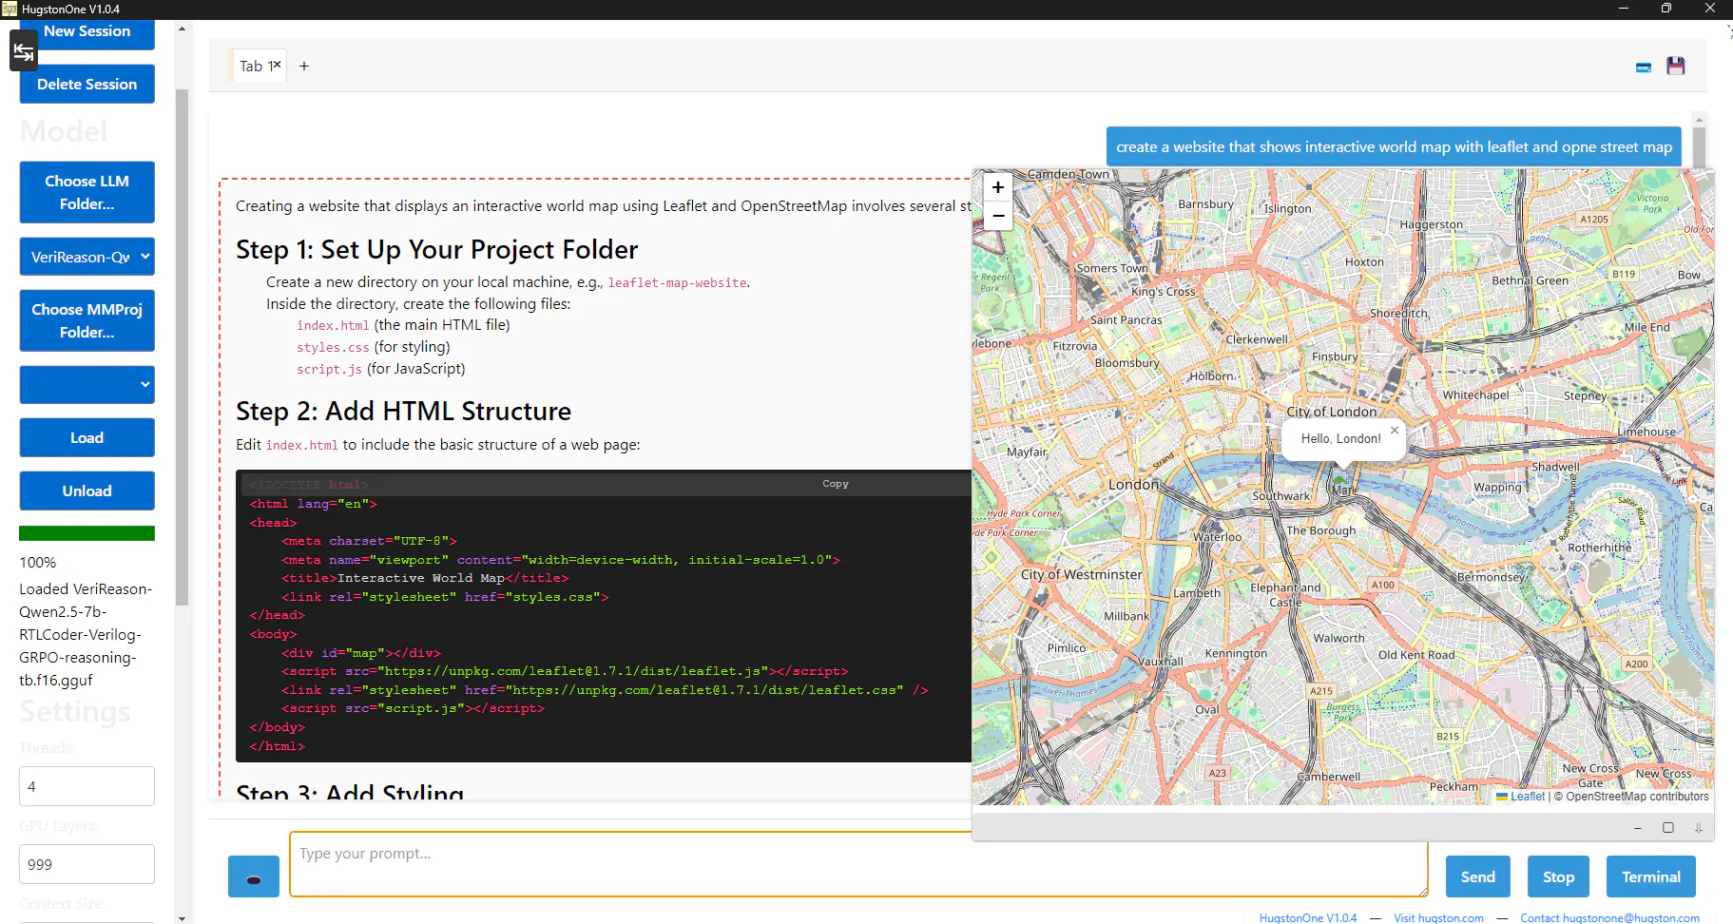1733x924 pixels.
Task: Click the down arrow in the preview panel
Action: click(1699, 828)
